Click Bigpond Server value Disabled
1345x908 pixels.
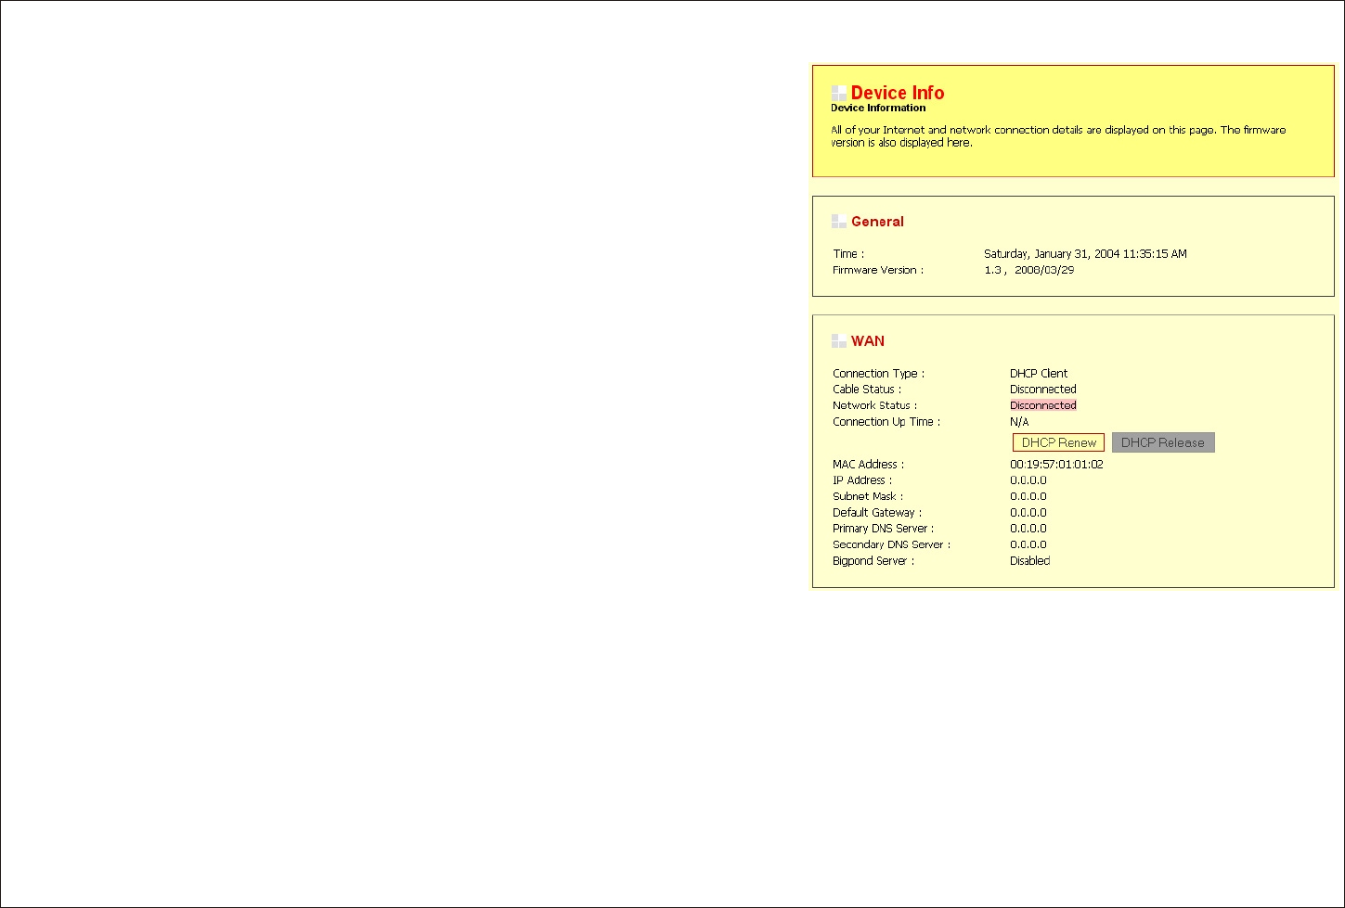click(1030, 561)
